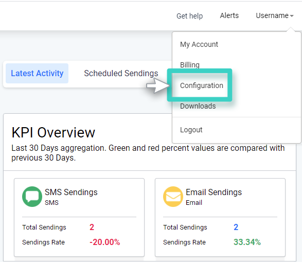Image resolution: width=302 pixels, height=262 pixels.
Task: Click Sendings Rate label in Email card
Action: click(184, 242)
